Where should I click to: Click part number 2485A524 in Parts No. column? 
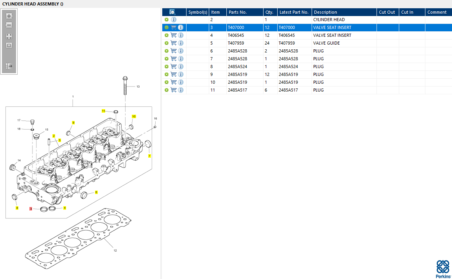[237, 67]
